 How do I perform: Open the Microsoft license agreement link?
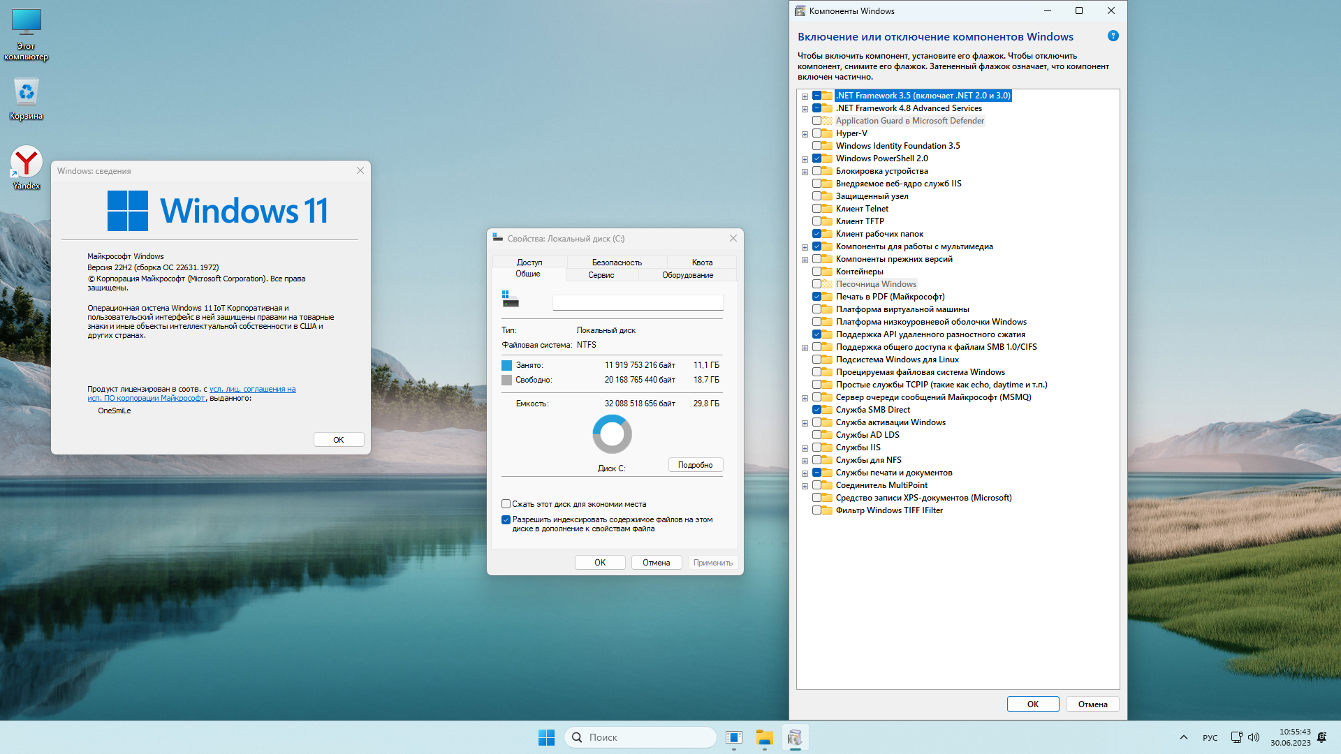(252, 390)
